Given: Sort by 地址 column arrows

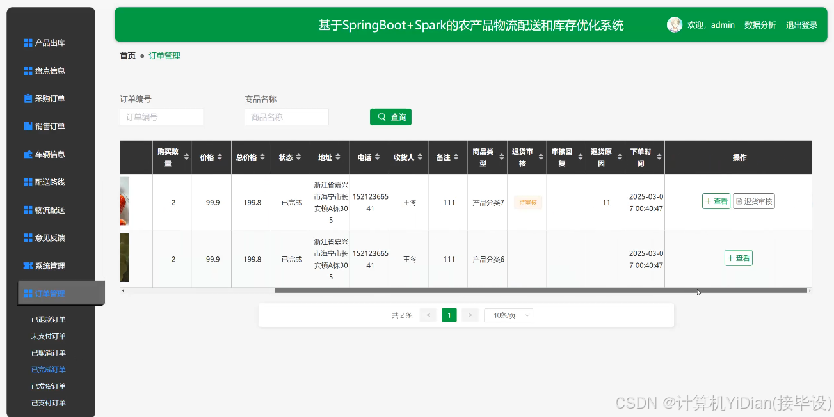Looking at the screenshot, I should [x=338, y=157].
